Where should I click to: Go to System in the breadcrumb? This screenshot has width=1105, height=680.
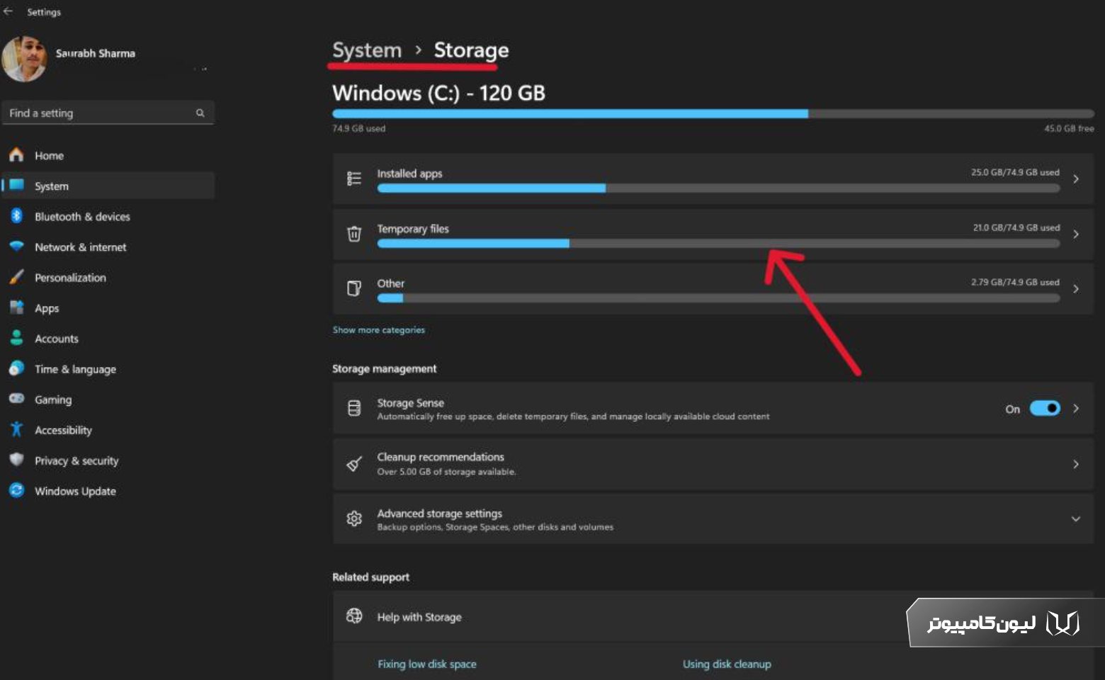tap(367, 50)
